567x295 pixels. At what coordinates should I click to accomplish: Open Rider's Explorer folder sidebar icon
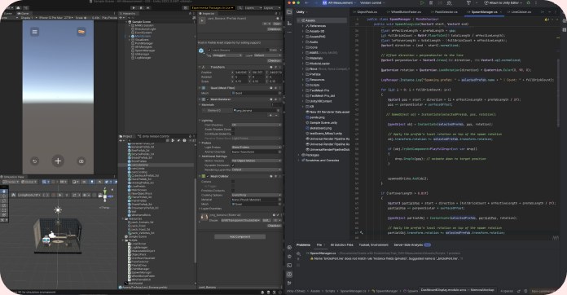coord(289,12)
